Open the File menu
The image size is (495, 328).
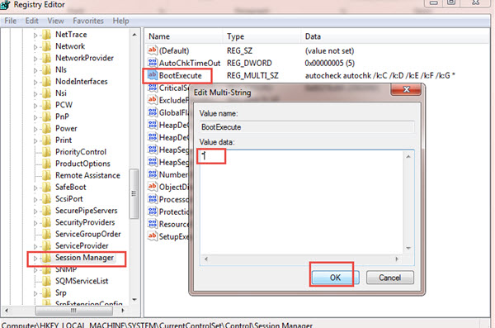coord(11,21)
